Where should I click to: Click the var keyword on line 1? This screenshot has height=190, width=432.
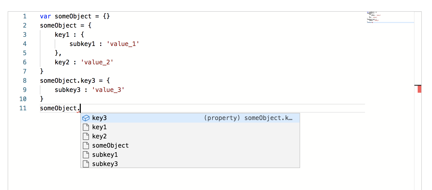46,16
